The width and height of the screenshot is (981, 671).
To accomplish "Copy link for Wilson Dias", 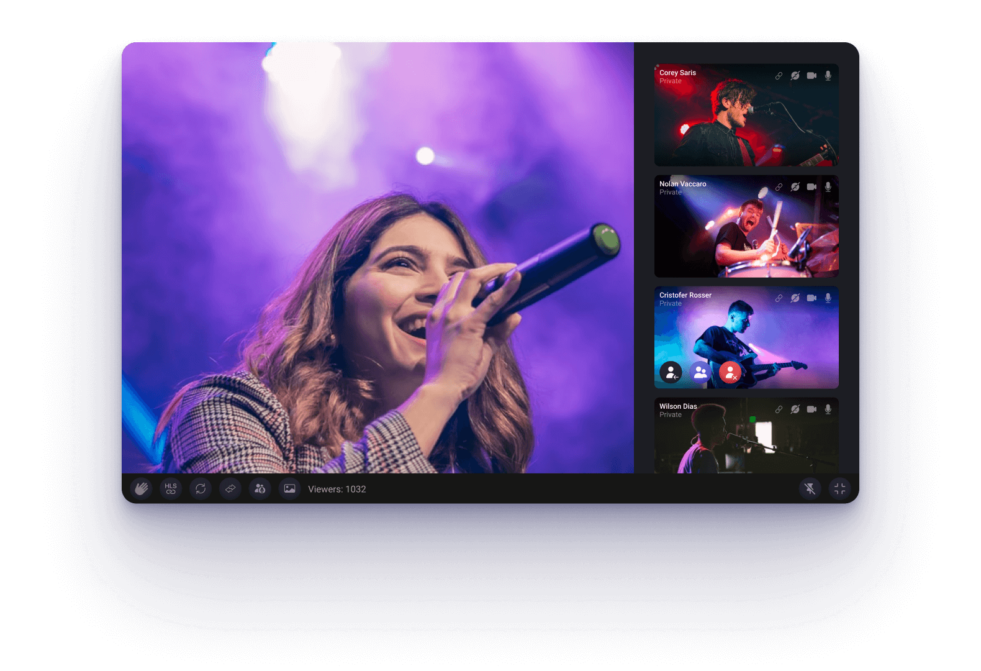I will (779, 409).
